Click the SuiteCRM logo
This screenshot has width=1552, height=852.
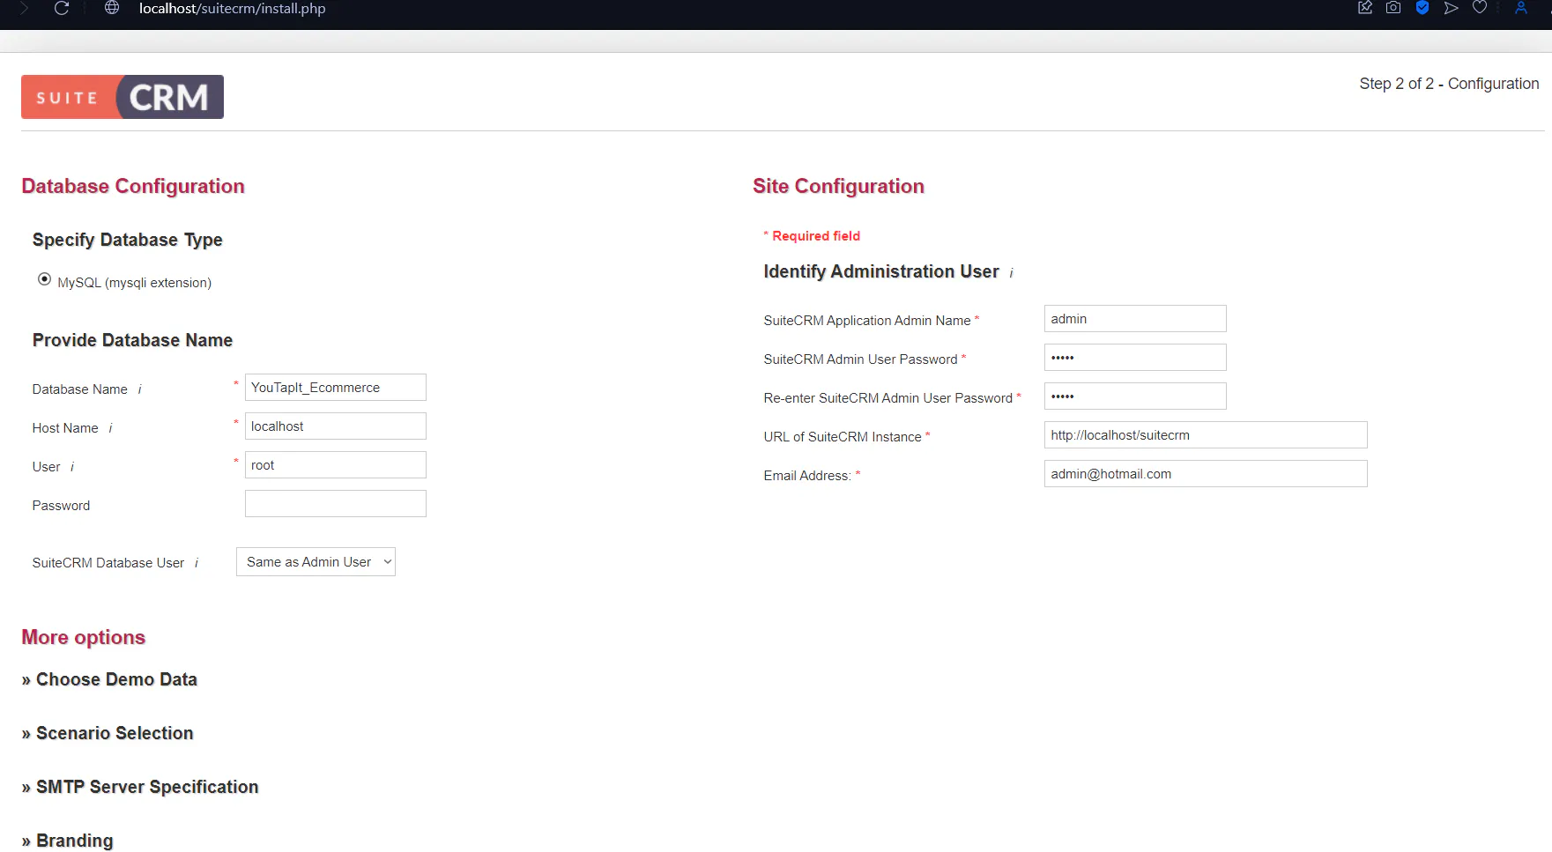[123, 97]
